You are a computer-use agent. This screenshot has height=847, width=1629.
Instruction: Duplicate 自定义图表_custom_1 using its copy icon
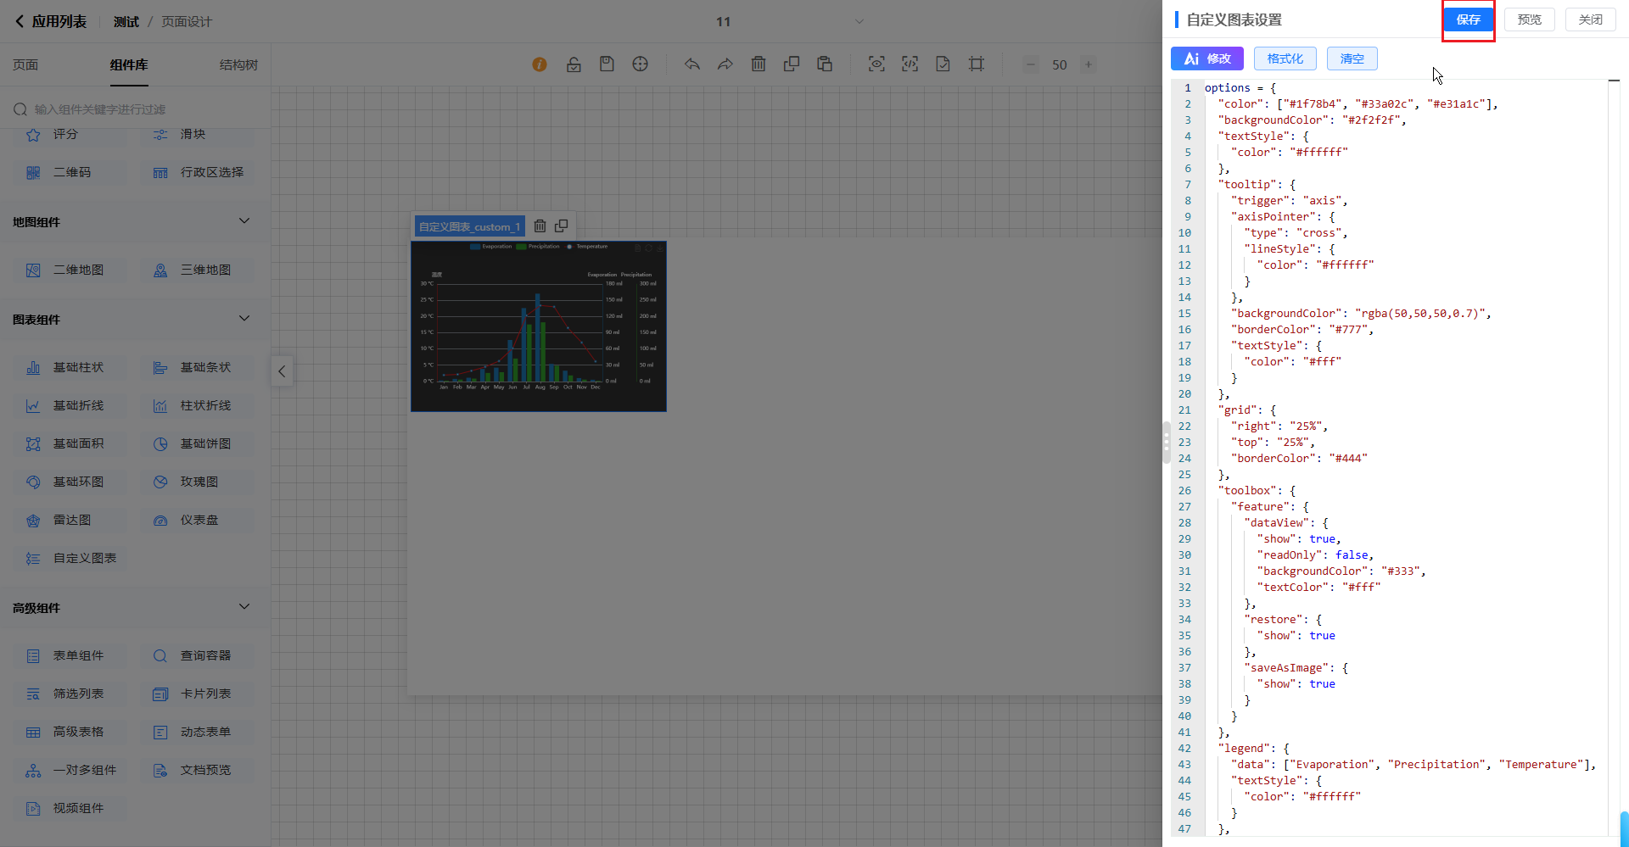coord(561,226)
